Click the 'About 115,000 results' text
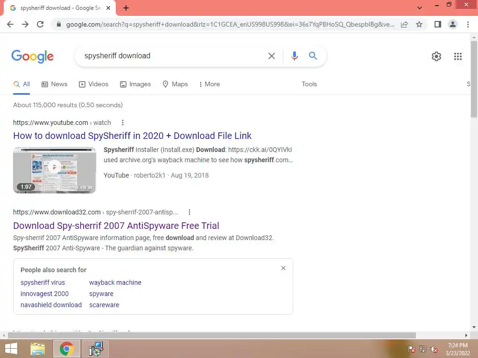478x358 pixels. 68,105
